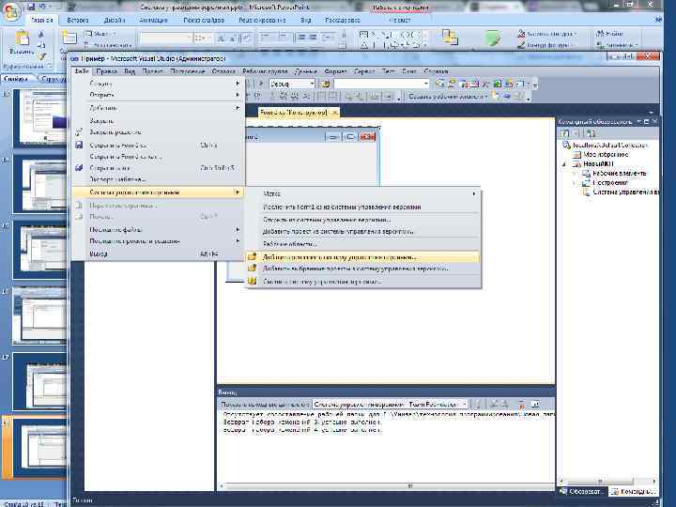676x507 pixels.
Task: Switch to the 'Анимация' ribbon tab in PowerPoint
Action: coord(153,20)
